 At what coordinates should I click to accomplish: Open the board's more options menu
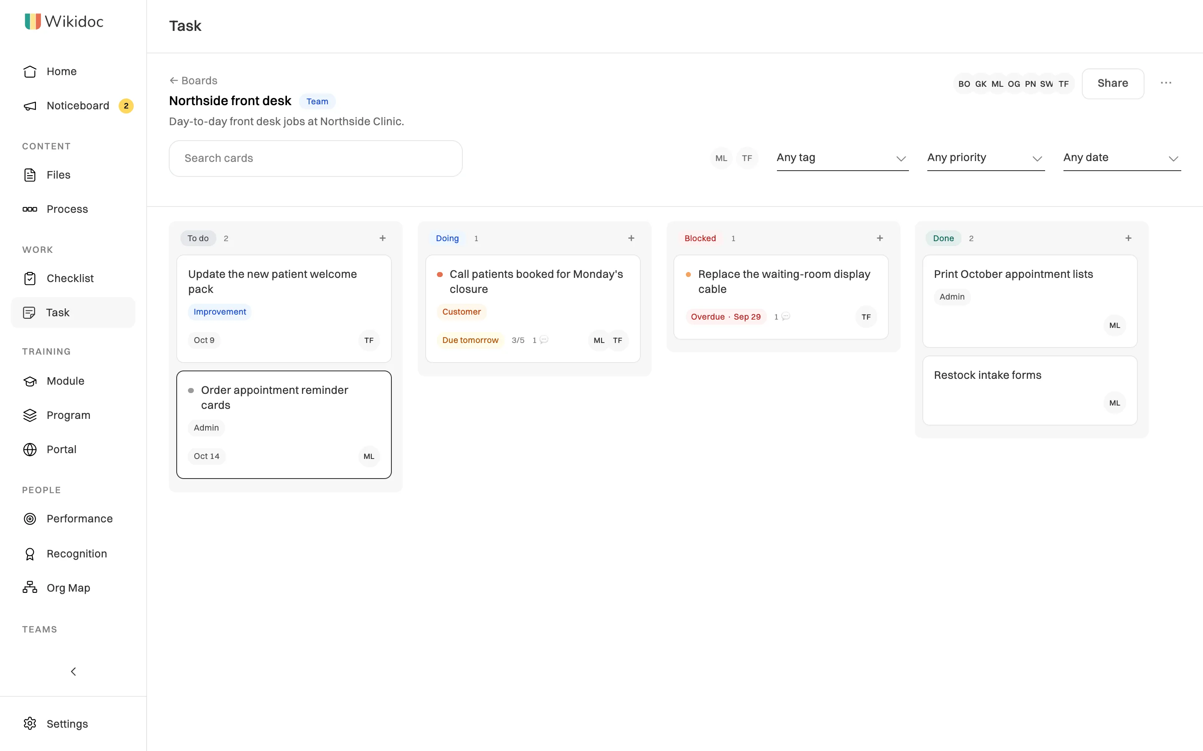click(x=1166, y=83)
